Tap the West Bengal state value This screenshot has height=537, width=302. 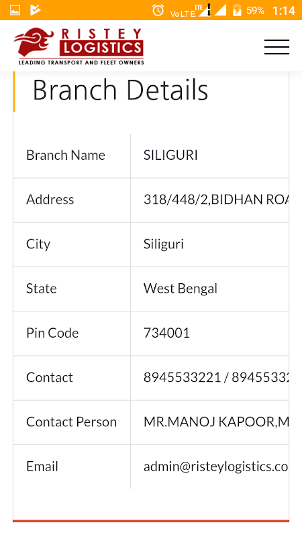point(181,289)
